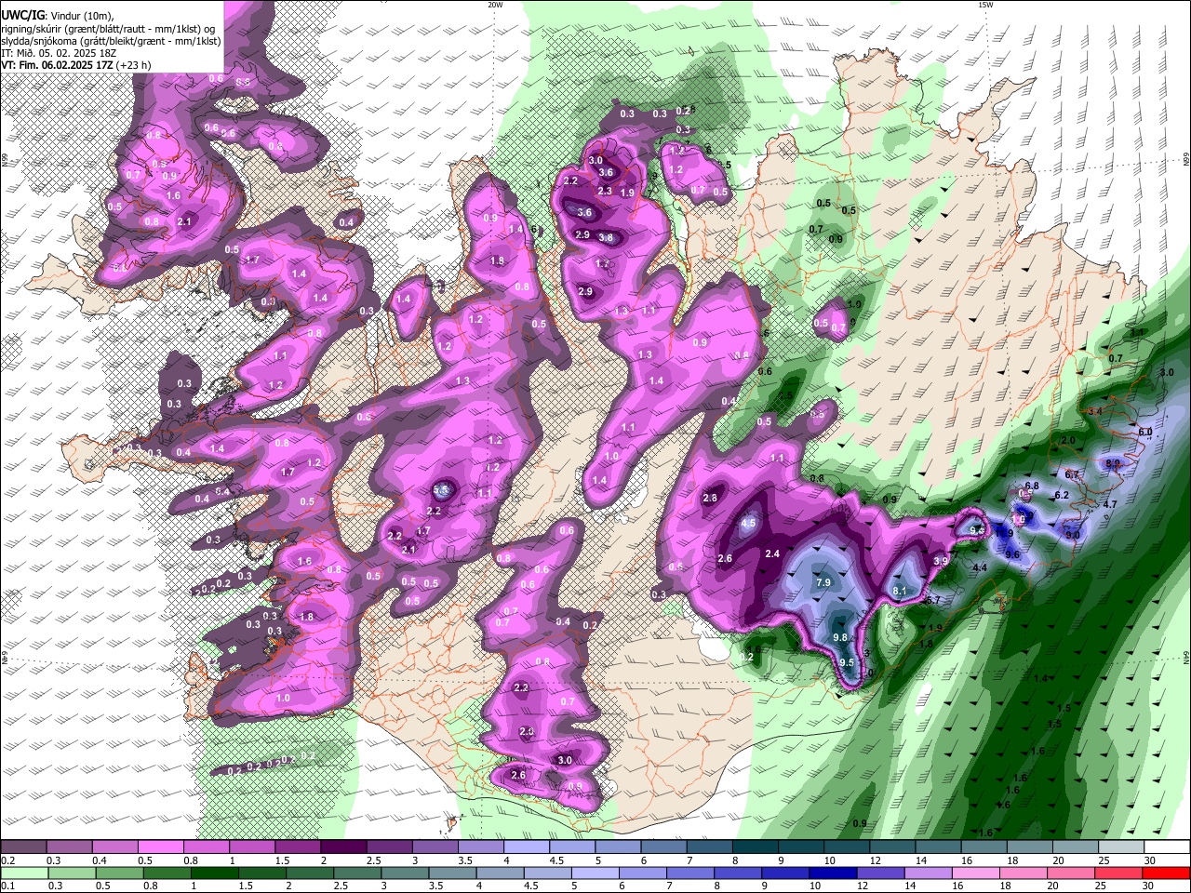The height and width of the screenshot is (893, 1191).
Task: Click the '2.3' map value
Action: point(605,191)
